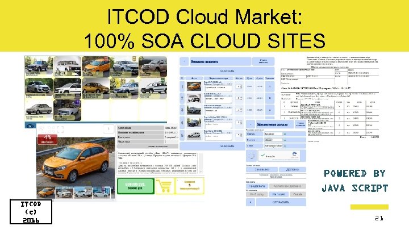
Task: Click the reCAPTCHA reload logo icon
Action: click(x=294, y=154)
